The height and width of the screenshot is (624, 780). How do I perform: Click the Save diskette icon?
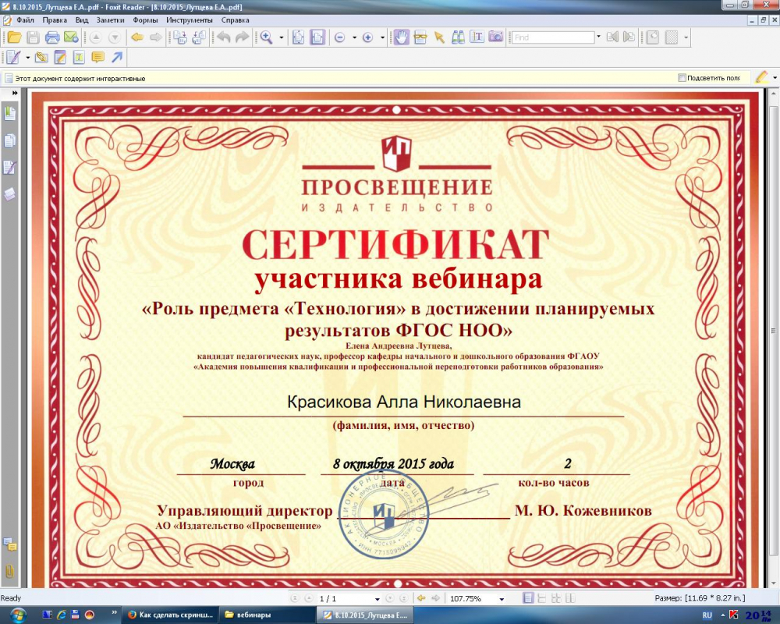pyautogui.click(x=33, y=37)
